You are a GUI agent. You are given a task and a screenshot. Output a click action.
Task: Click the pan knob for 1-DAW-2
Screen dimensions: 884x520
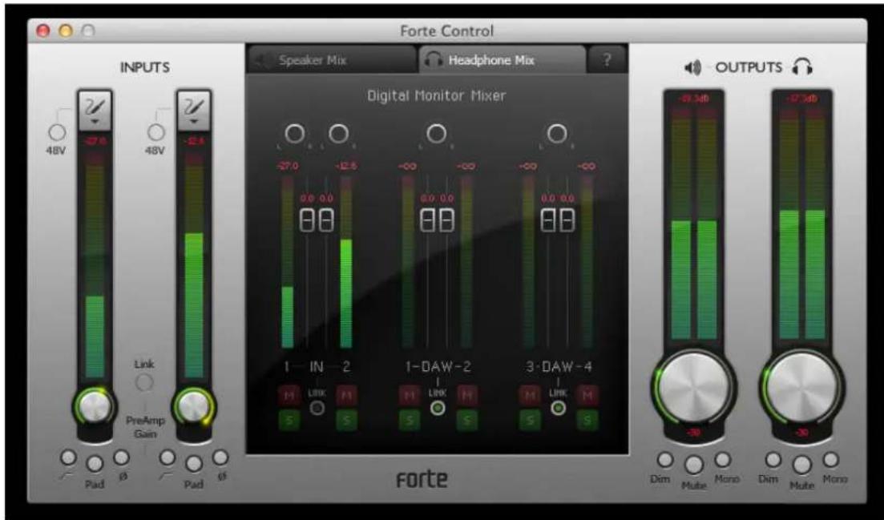[436, 134]
